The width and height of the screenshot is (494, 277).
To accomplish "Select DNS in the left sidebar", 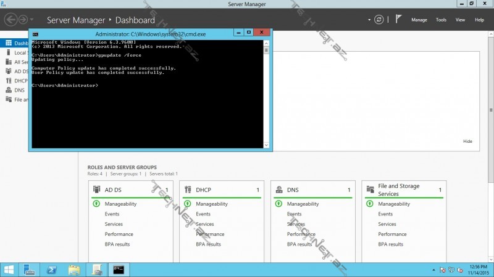I will tap(19, 90).
